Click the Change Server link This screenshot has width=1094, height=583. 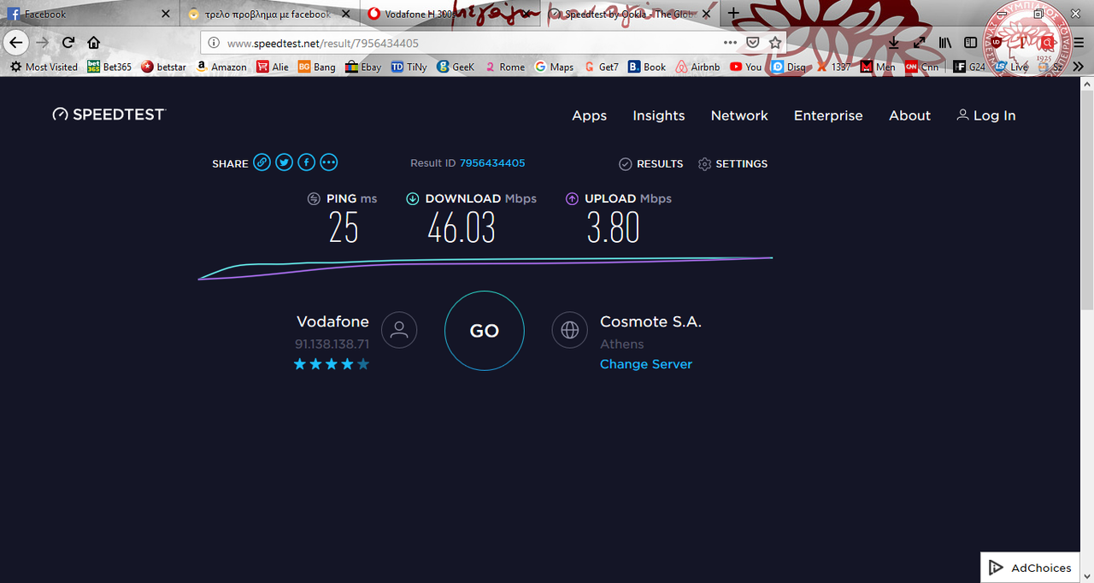(x=646, y=364)
